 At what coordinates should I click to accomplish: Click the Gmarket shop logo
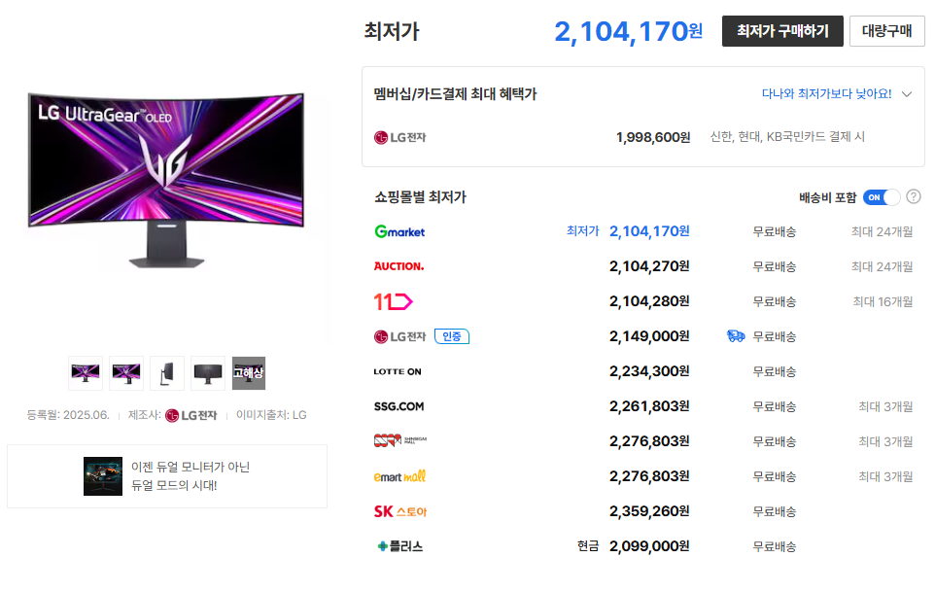399,231
